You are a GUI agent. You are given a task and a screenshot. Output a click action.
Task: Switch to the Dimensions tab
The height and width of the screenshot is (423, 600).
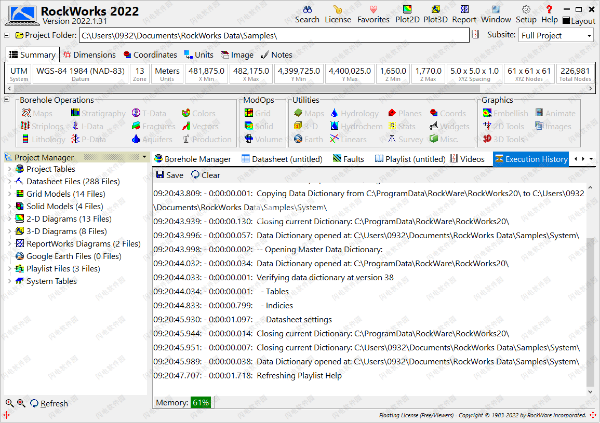89,54
